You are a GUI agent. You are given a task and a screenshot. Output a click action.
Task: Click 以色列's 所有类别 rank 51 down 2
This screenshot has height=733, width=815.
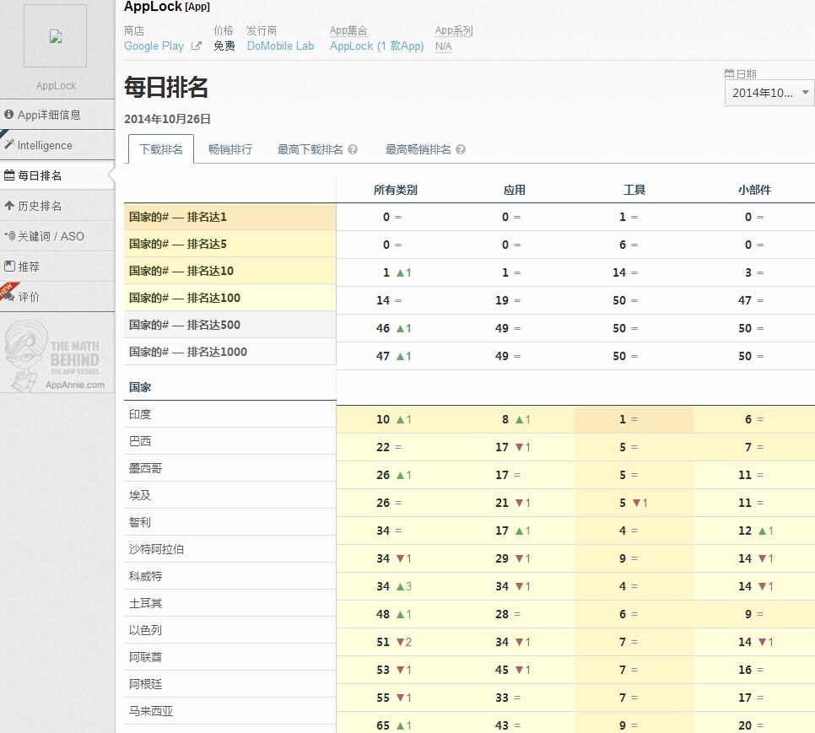coord(394,642)
